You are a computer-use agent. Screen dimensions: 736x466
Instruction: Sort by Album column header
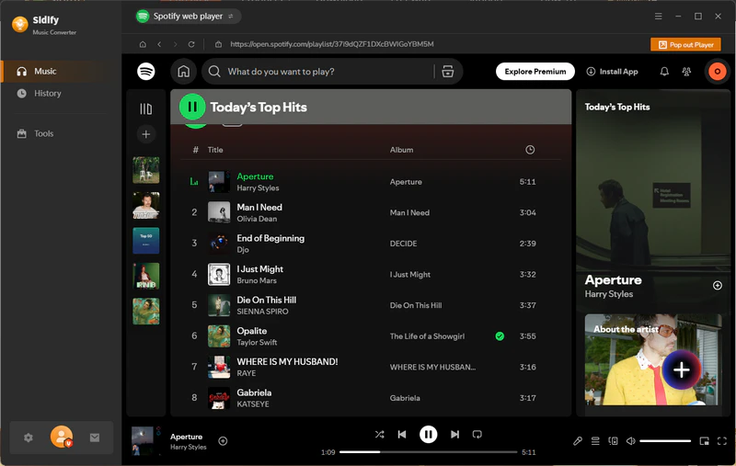(401, 150)
